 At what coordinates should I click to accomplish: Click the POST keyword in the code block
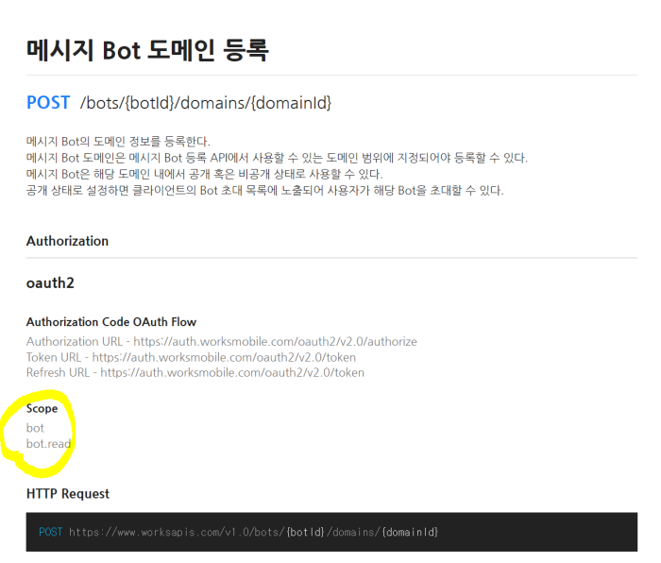[x=51, y=532]
